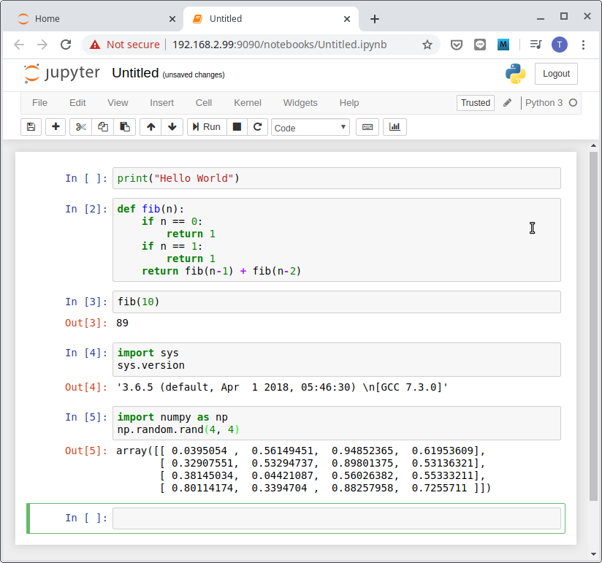This screenshot has width=602, height=563.
Task: Click the address bar URL
Action: tap(280, 45)
